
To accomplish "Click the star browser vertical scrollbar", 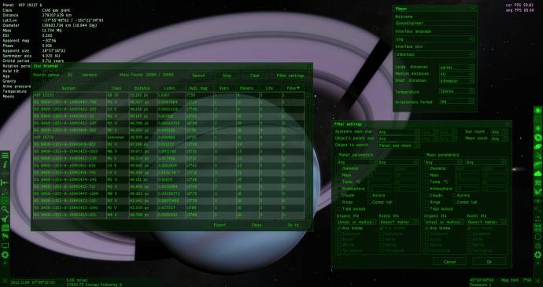I will [308, 156].
